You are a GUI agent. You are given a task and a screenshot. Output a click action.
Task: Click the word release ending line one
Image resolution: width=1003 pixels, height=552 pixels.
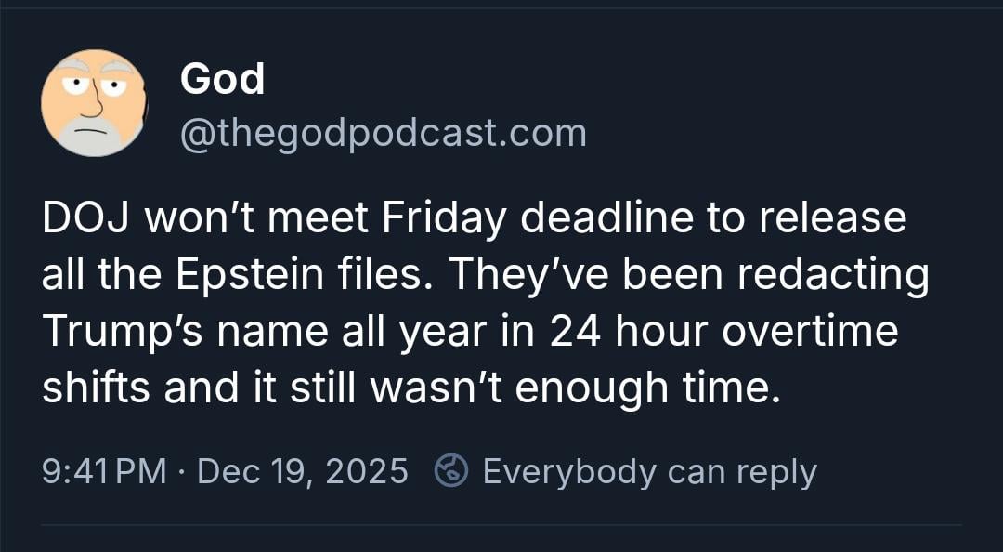coord(837,219)
